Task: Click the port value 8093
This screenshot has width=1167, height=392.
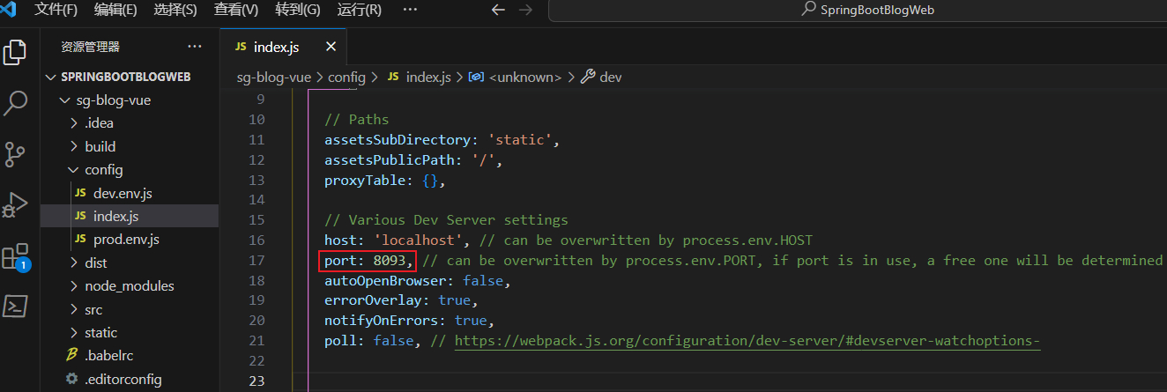Action: [x=389, y=261]
